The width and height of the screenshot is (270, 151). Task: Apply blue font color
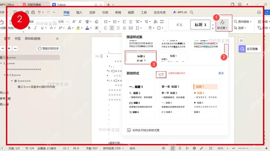[87, 28]
